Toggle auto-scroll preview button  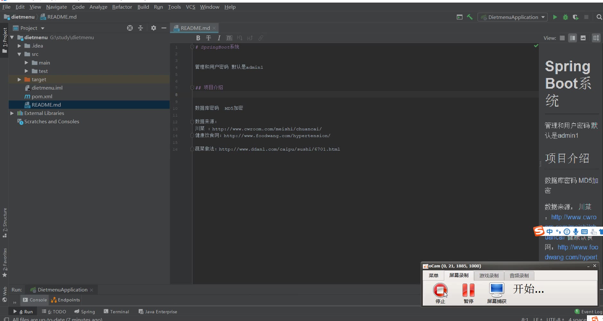[596, 38]
